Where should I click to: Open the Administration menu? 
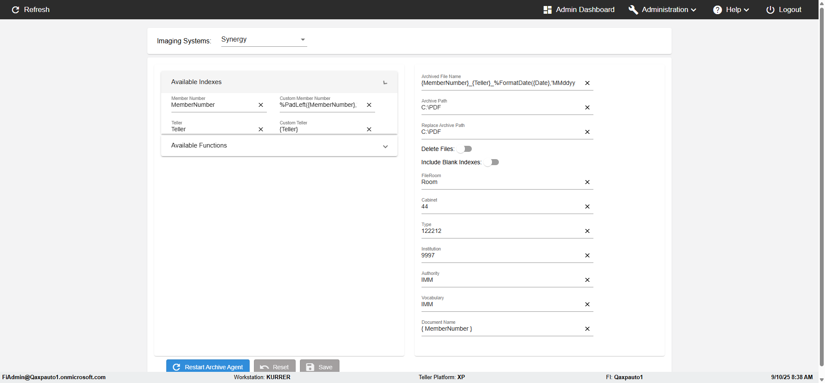[662, 10]
